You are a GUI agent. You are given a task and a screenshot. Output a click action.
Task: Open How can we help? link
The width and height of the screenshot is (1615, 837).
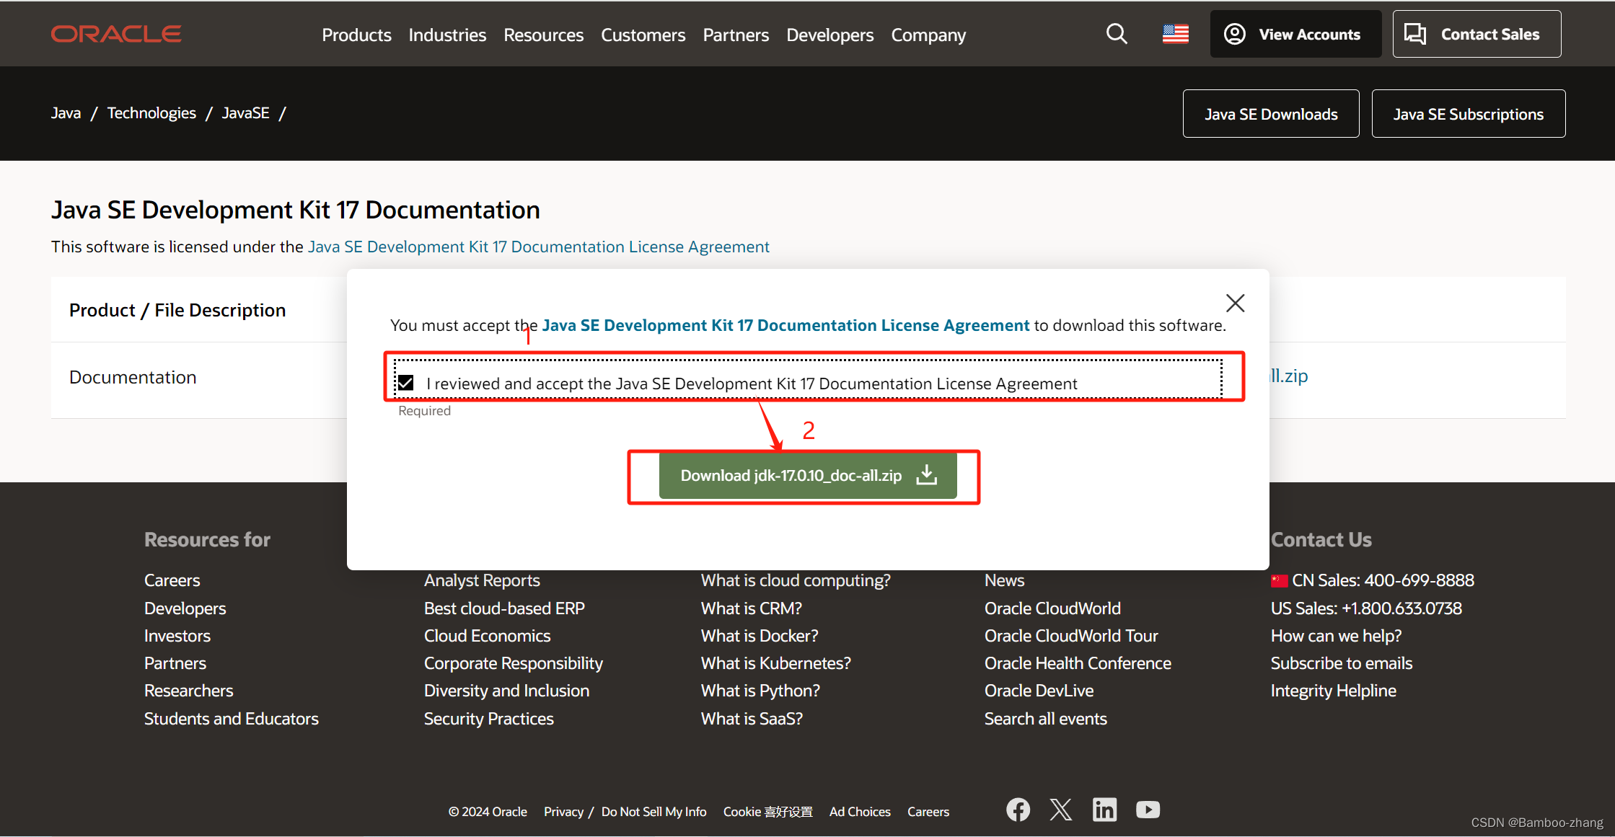[x=1336, y=636]
